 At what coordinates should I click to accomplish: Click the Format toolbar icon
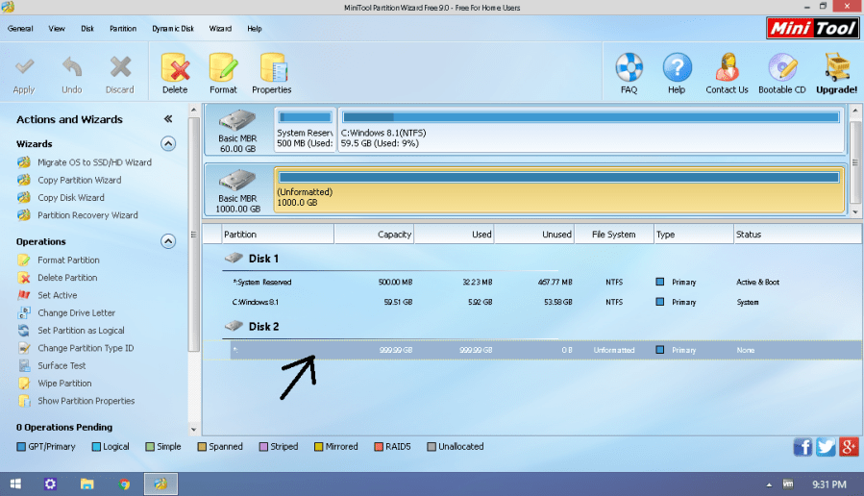(223, 72)
